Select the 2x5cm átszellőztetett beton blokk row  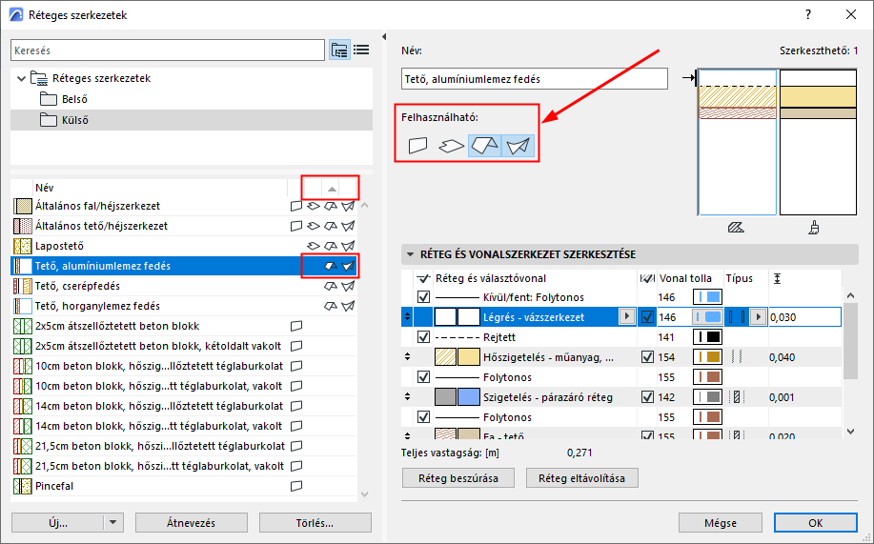[184, 326]
